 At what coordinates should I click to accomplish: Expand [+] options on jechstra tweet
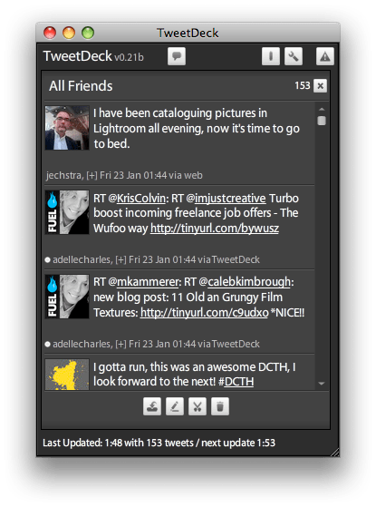click(92, 175)
